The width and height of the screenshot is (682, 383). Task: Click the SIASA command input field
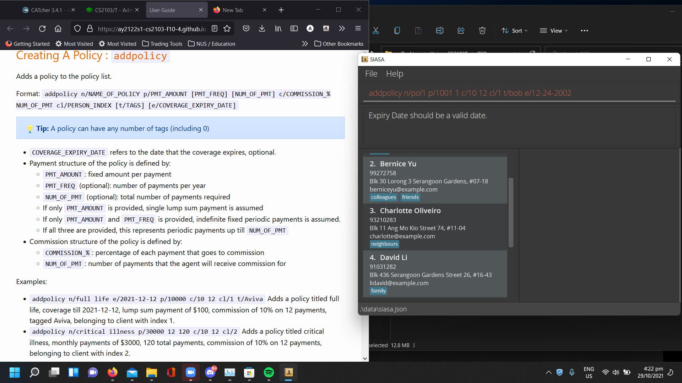pos(519,93)
